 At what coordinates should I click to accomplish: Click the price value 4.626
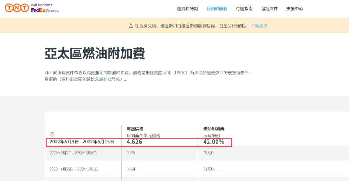tap(134, 142)
